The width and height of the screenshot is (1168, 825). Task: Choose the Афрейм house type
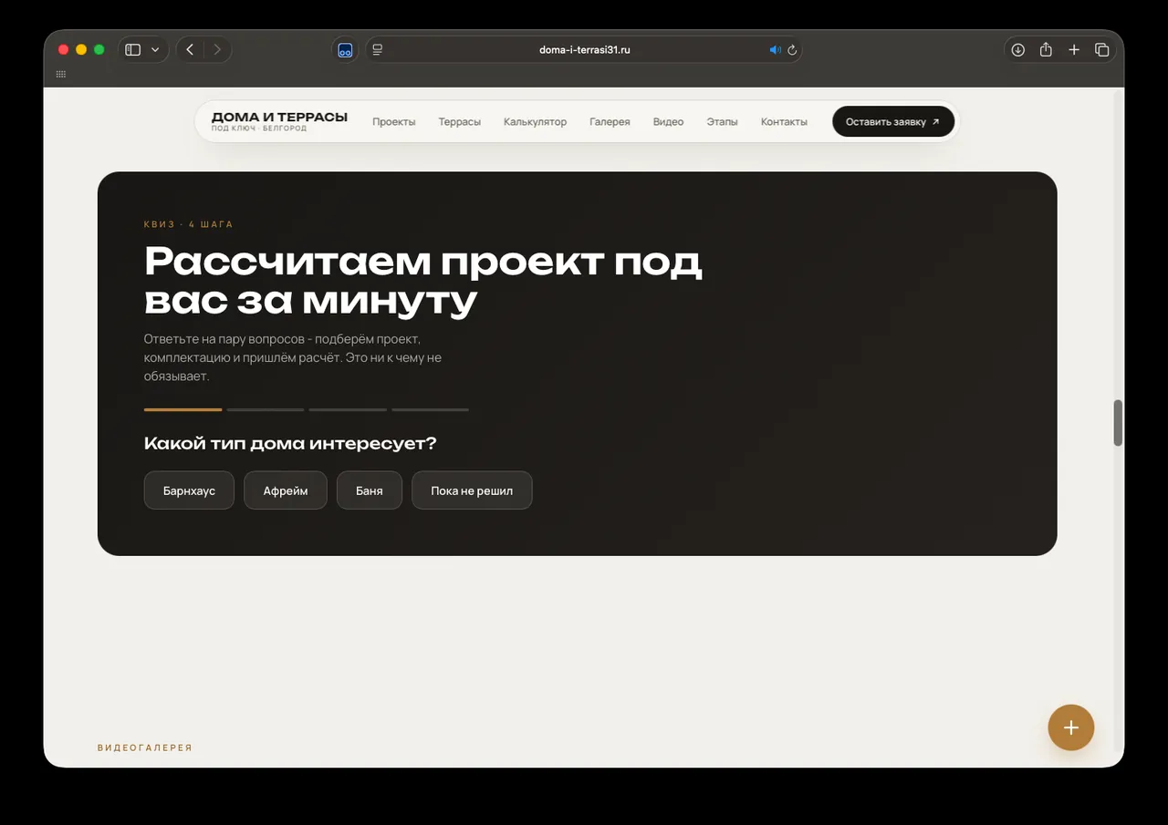286,490
